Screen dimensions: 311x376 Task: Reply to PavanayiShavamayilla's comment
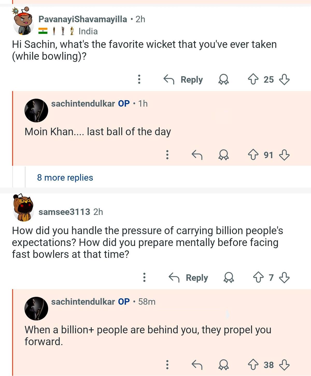pos(183,79)
